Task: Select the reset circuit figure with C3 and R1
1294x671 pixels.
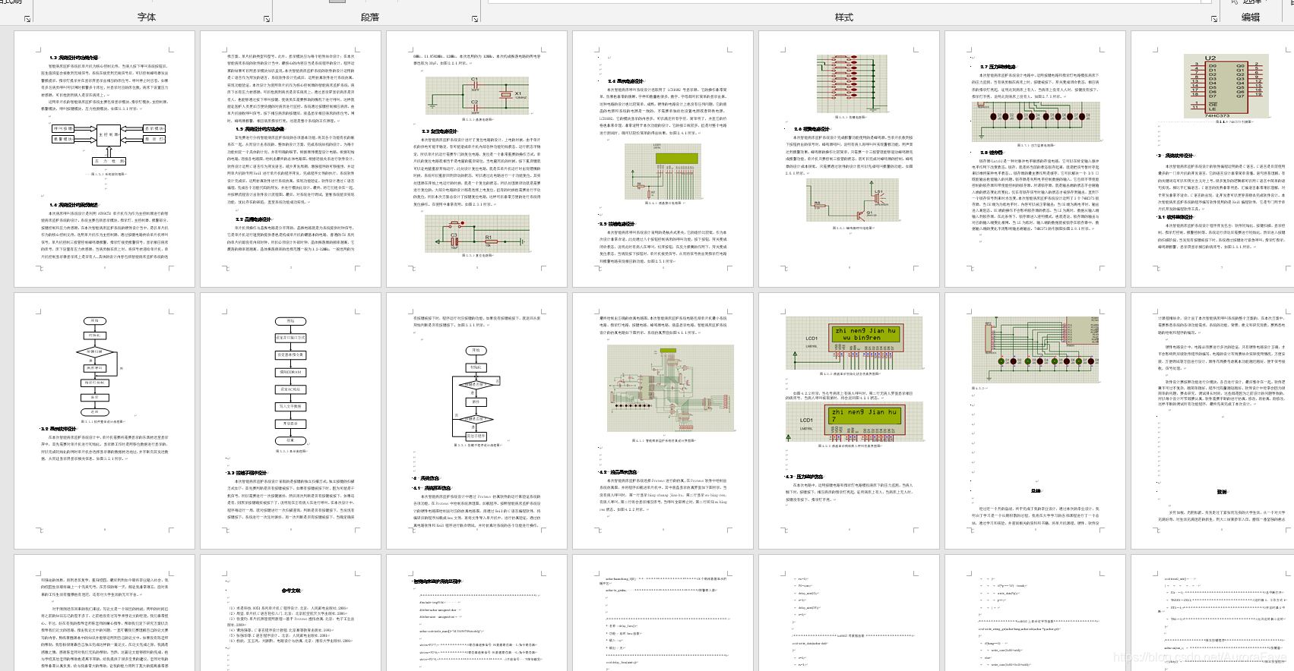Action: [x=477, y=233]
